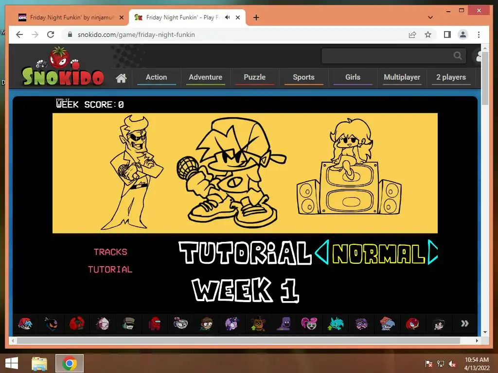Close the ninjamuffin tab
Viewport: 498px width, 373px height.
(x=121, y=17)
